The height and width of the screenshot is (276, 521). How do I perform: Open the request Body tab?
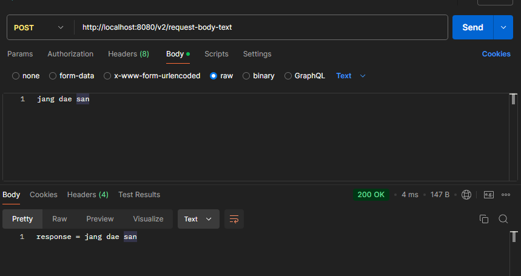click(x=178, y=54)
